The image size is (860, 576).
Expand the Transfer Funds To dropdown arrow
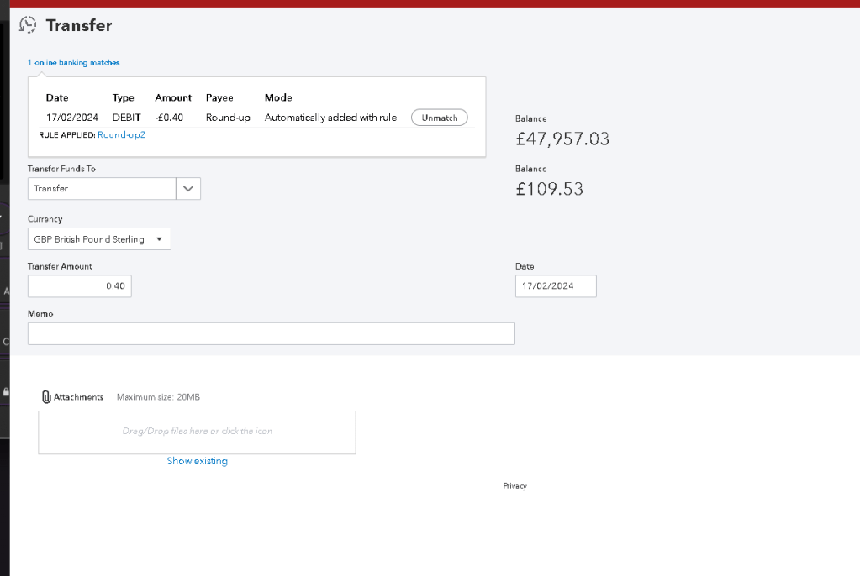point(188,189)
